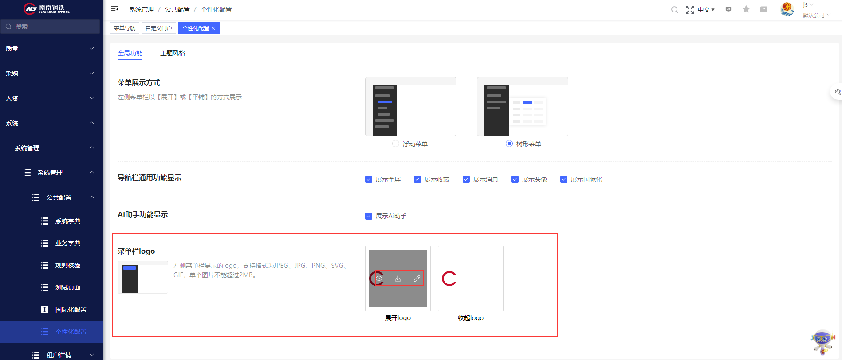Collapse sidebar with menu fold icon
Viewport: 842px width, 360px height.
pos(114,9)
